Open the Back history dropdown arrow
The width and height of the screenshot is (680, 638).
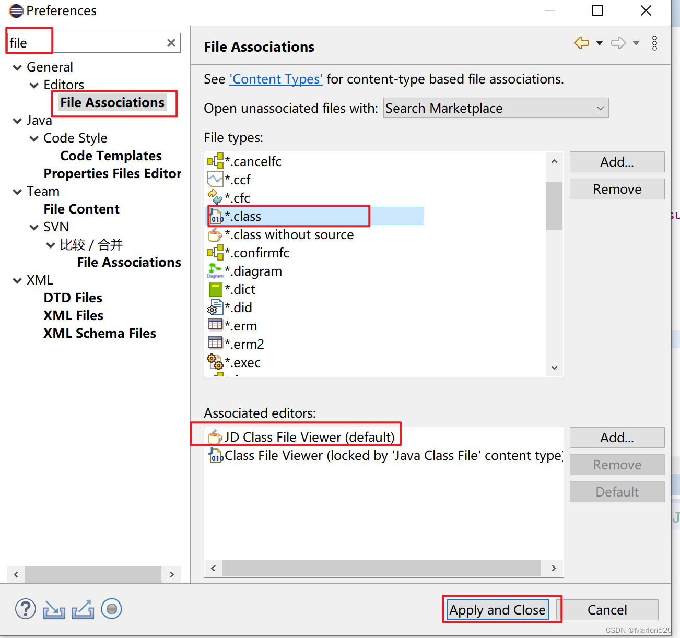coord(600,43)
